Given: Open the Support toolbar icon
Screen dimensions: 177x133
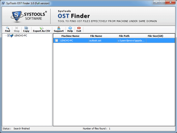Looking at the screenshot, I should click(59, 30).
